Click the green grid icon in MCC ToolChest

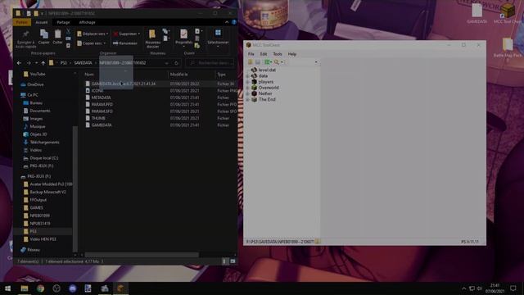tap(267, 62)
